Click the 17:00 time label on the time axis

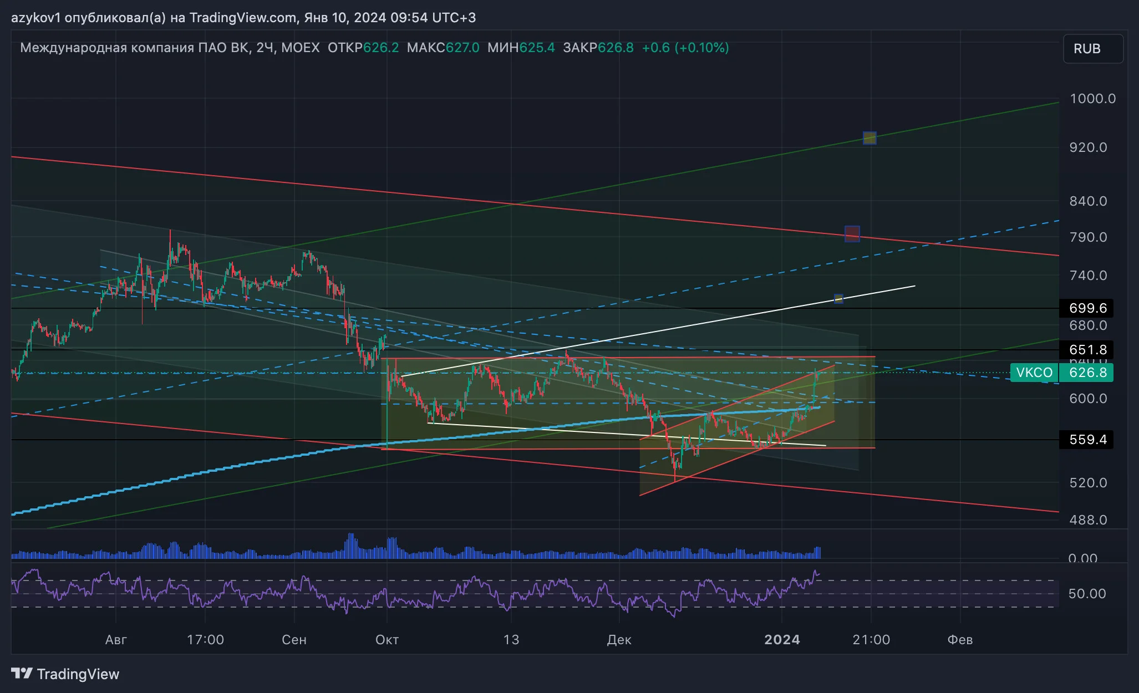(205, 640)
